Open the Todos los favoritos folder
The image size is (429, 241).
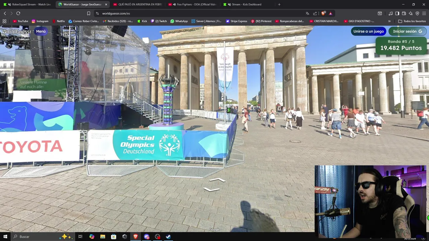point(412,21)
